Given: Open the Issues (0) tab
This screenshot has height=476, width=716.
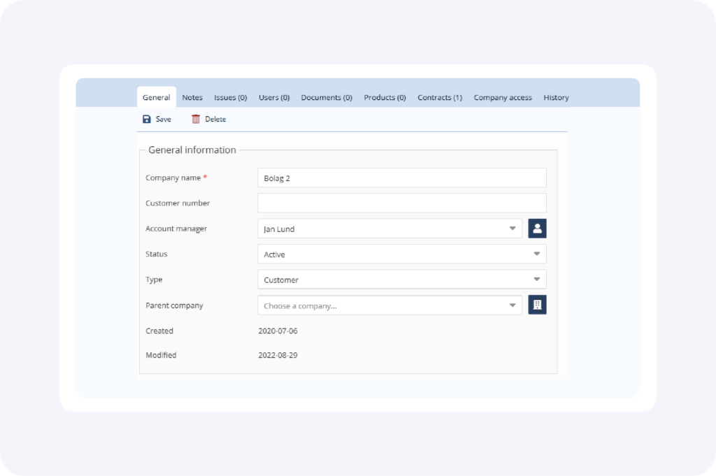Looking at the screenshot, I should (230, 98).
